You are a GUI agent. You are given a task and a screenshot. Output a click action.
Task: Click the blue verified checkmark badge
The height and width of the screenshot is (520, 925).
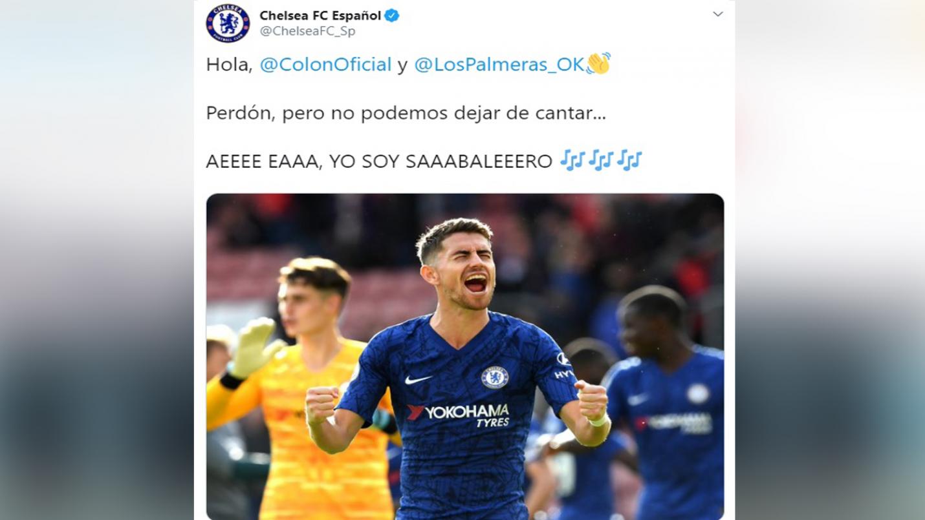(391, 16)
